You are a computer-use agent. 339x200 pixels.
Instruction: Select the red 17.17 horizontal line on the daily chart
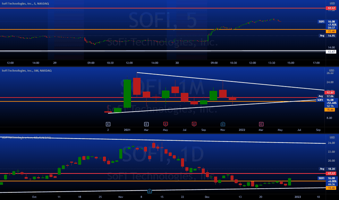[x=162, y=173]
